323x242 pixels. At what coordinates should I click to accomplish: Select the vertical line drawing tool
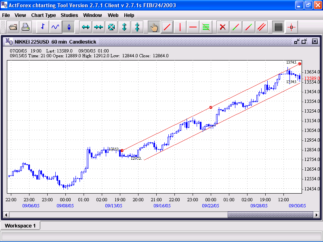coord(180,27)
